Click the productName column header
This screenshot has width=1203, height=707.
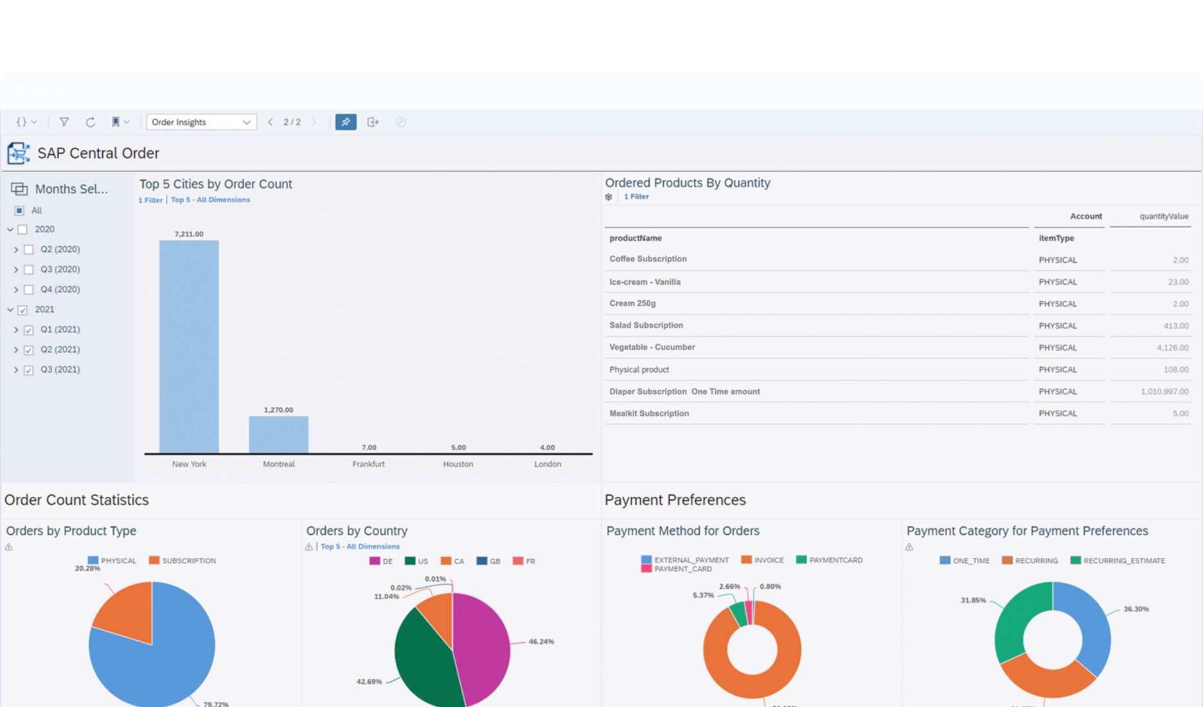tap(636, 238)
